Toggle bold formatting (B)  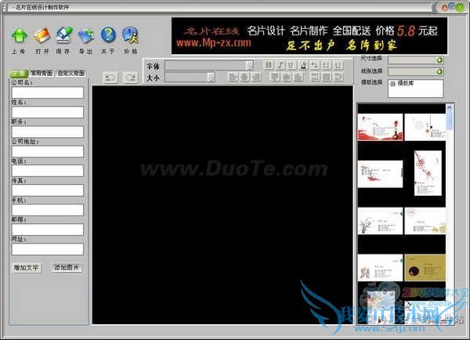pos(268,65)
